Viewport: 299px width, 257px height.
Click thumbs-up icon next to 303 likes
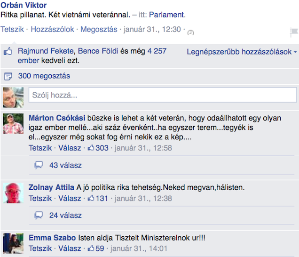[x=91, y=148]
